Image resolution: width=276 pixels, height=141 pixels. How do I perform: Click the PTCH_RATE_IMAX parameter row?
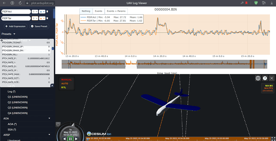click(x=26, y=74)
